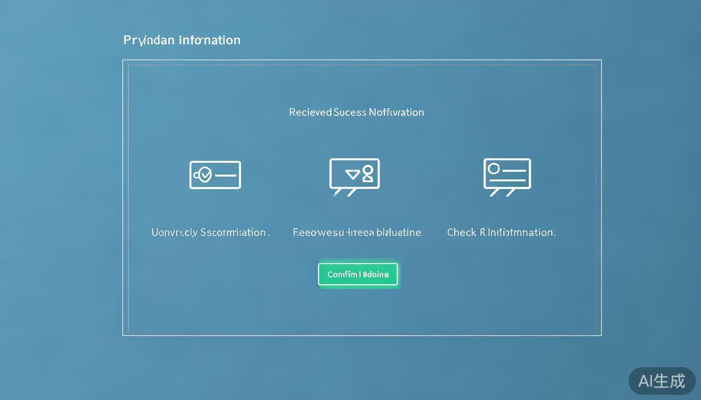Viewport: 701px width, 400px height.
Task: Click the message icon above Check R Intiotmnation
Action: tap(507, 174)
